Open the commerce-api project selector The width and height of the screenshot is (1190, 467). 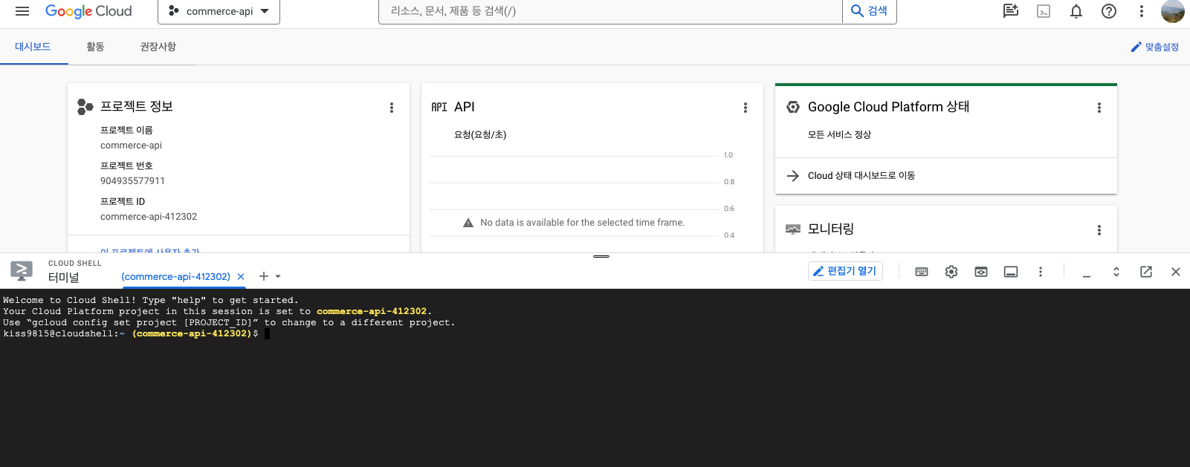pos(219,11)
